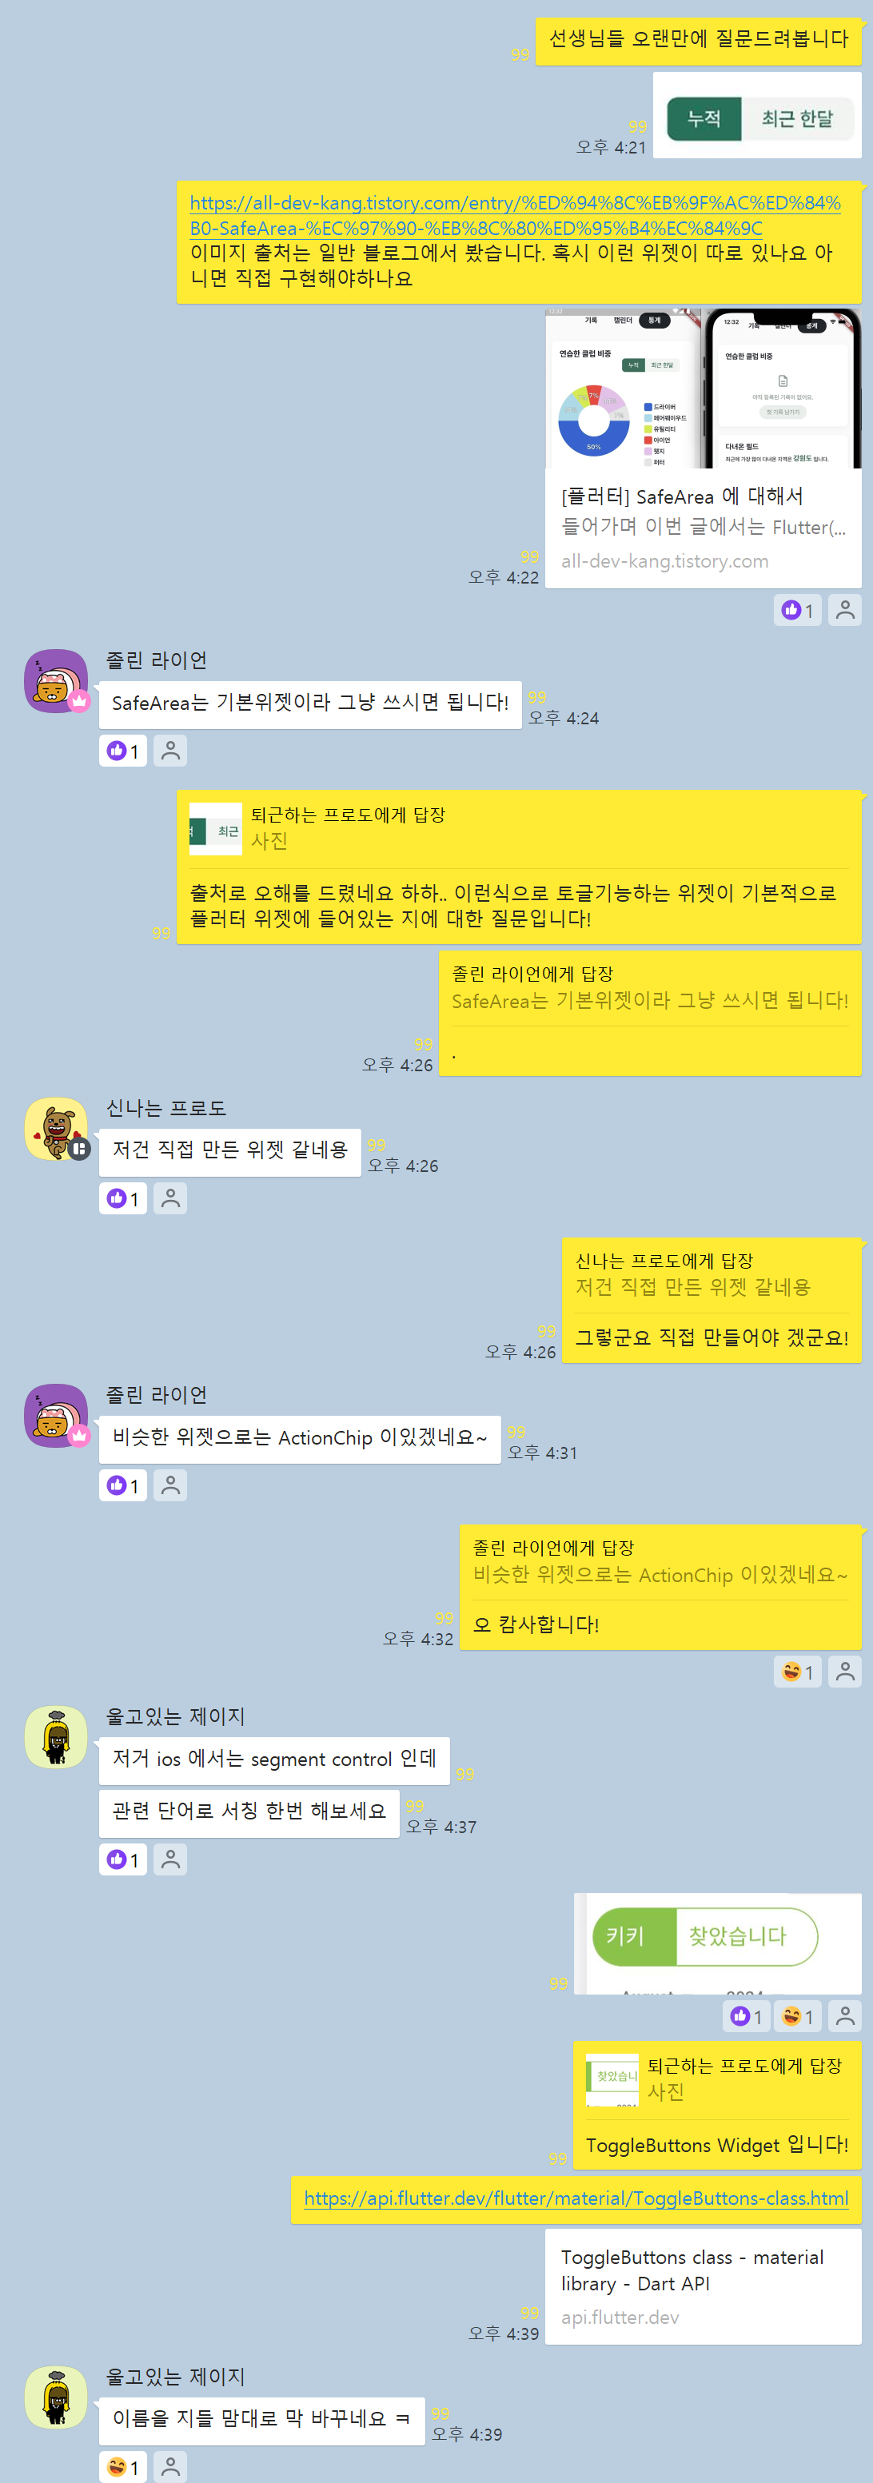
Task: Toggle thumbs-up reaction on '관련 단어로 서칭' message
Action: coord(122,1859)
